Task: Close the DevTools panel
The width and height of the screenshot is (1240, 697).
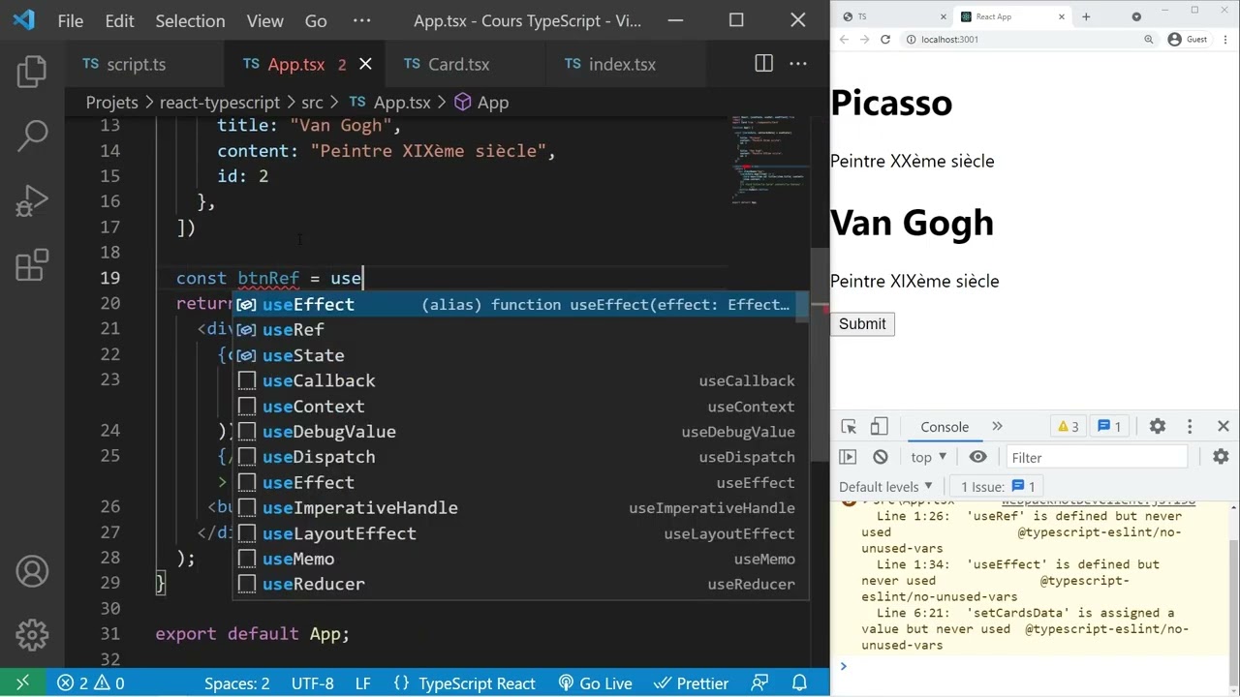Action: tap(1223, 427)
